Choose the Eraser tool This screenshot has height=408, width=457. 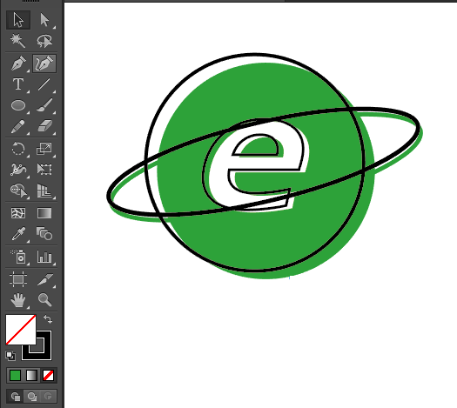(44, 126)
